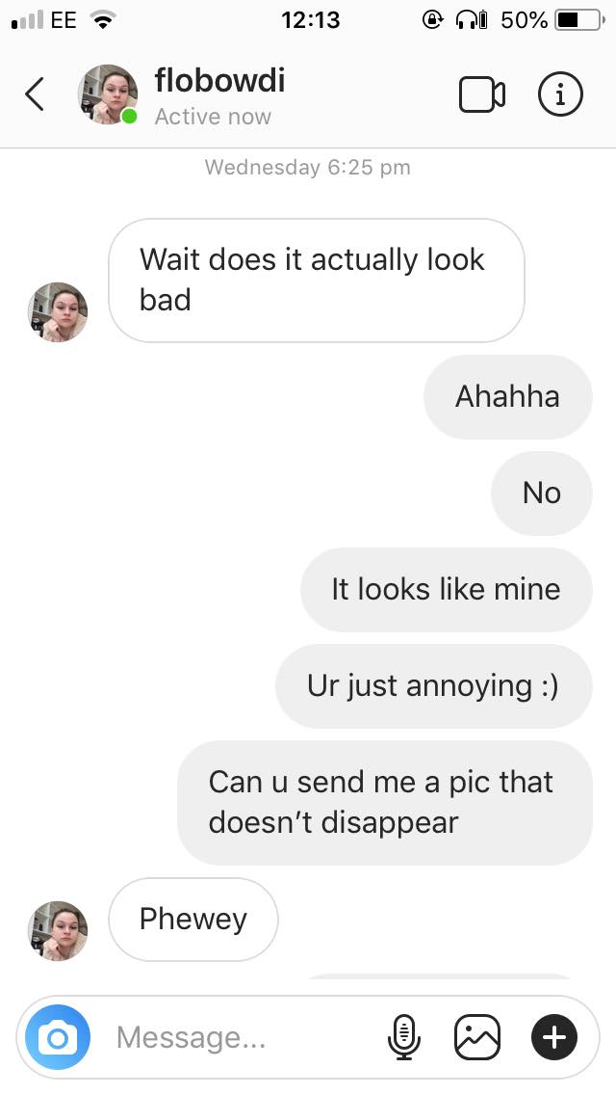
Task: Tap the 'Ahahha' message bubble
Action: (507, 396)
